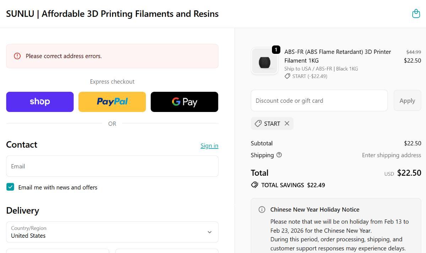Image resolution: width=426 pixels, height=253 pixels.
Task: Click the Discount code or gift card field
Action: tap(319, 101)
